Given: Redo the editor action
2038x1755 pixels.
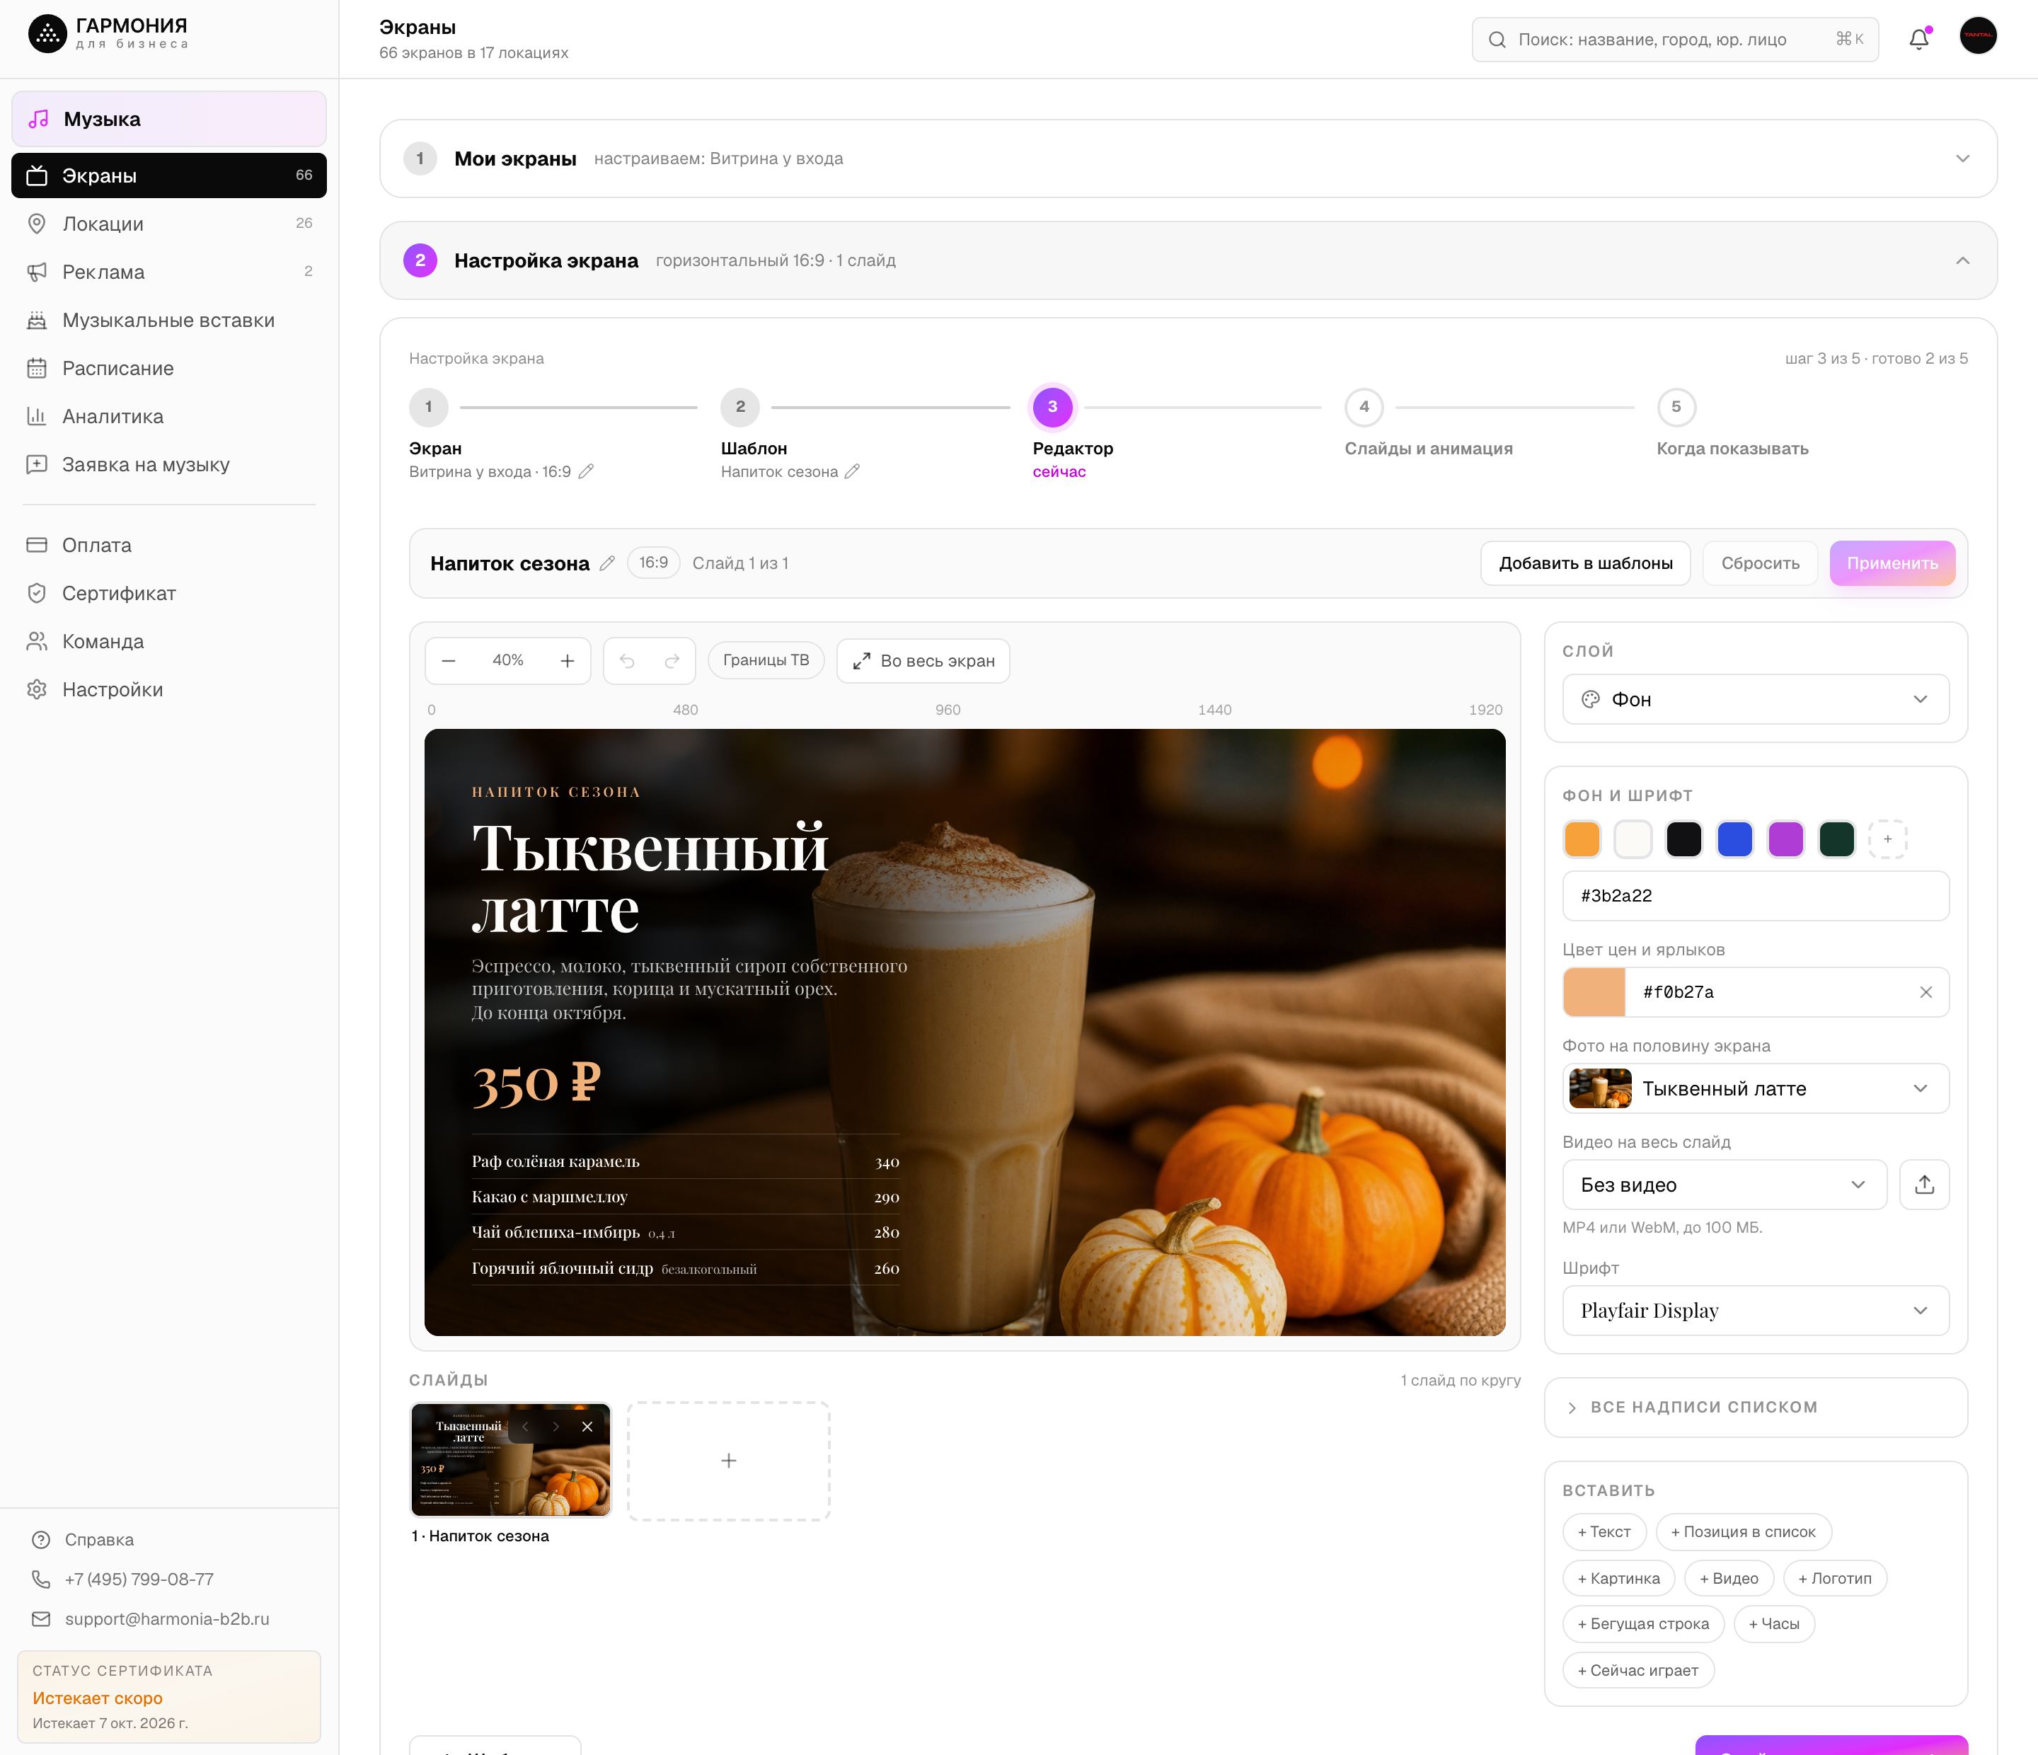Looking at the screenshot, I should pos(672,661).
